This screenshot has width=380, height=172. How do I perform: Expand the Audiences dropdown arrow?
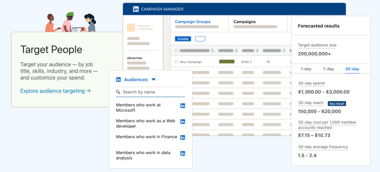click(x=153, y=80)
